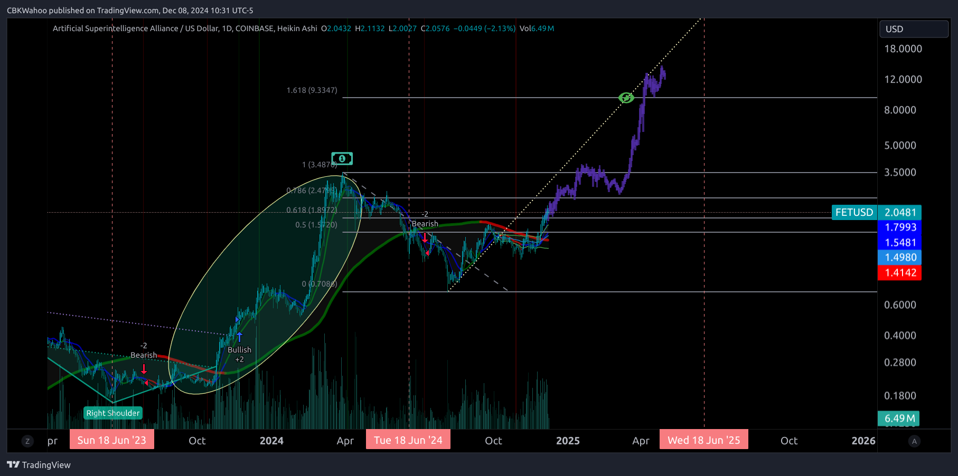Click the 1.4142 red price tag
The height and width of the screenshot is (476, 958).
[x=900, y=273]
